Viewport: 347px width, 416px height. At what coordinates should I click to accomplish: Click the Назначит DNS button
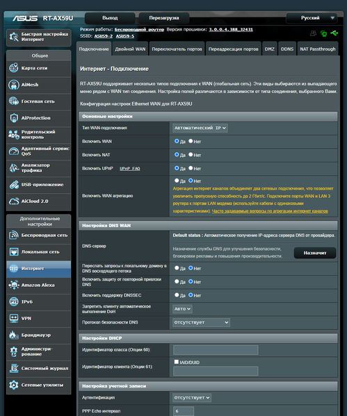click(315, 253)
